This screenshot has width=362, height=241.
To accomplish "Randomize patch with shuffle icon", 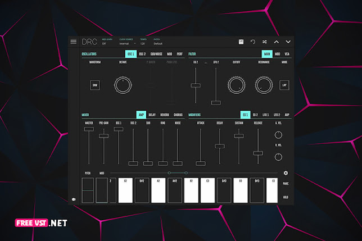I will coord(265,42).
